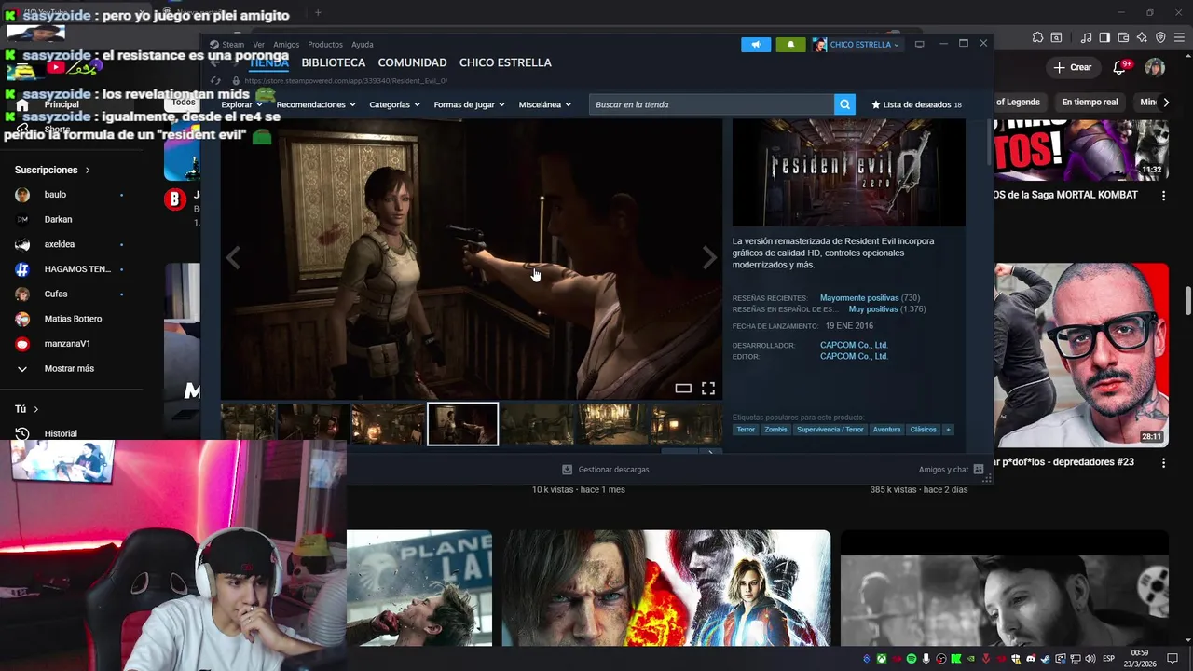Open Matias Bottero subscription channel
Image resolution: width=1193 pixels, height=671 pixels.
(x=73, y=319)
